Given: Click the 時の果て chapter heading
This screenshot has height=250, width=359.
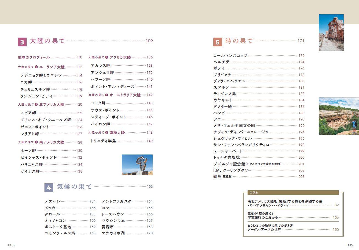Looking at the screenshot, I should point(239,41).
